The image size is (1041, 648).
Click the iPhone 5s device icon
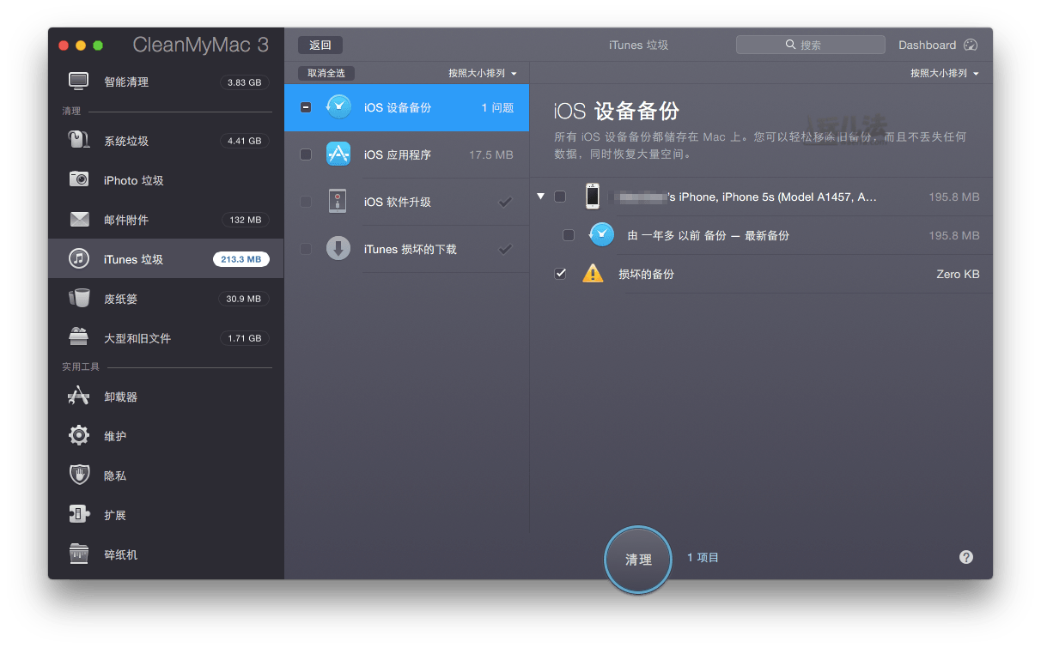pos(593,196)
